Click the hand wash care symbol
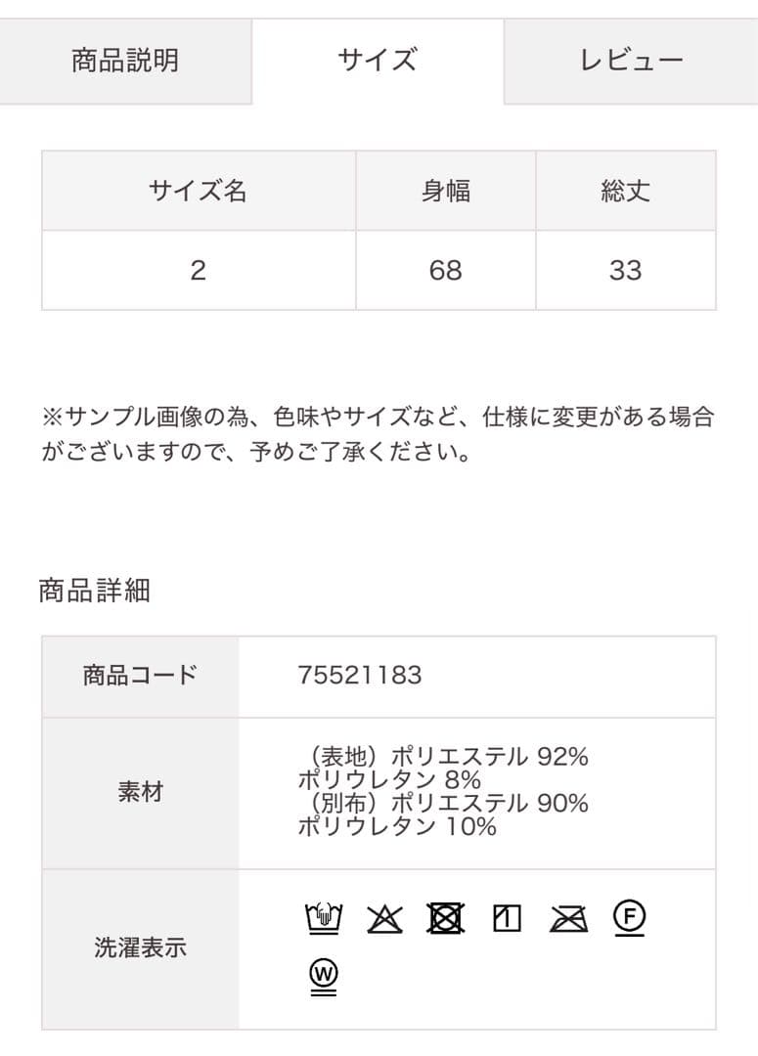The image size is (758, 1056). point(323,917)
